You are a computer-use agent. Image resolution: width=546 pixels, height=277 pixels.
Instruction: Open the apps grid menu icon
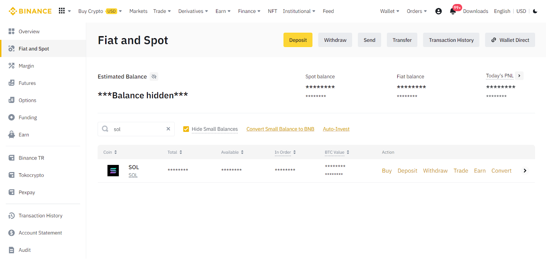[x=62, y=11]
